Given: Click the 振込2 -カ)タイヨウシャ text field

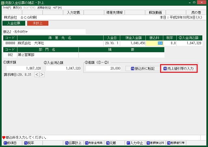Looking at the screenshot, I should tap(44, 32).
